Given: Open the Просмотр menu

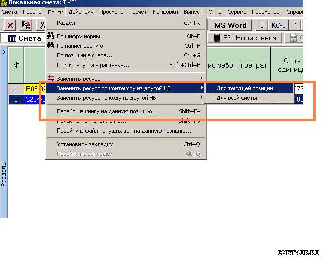Looking at the screenshot, I should 111,12.
